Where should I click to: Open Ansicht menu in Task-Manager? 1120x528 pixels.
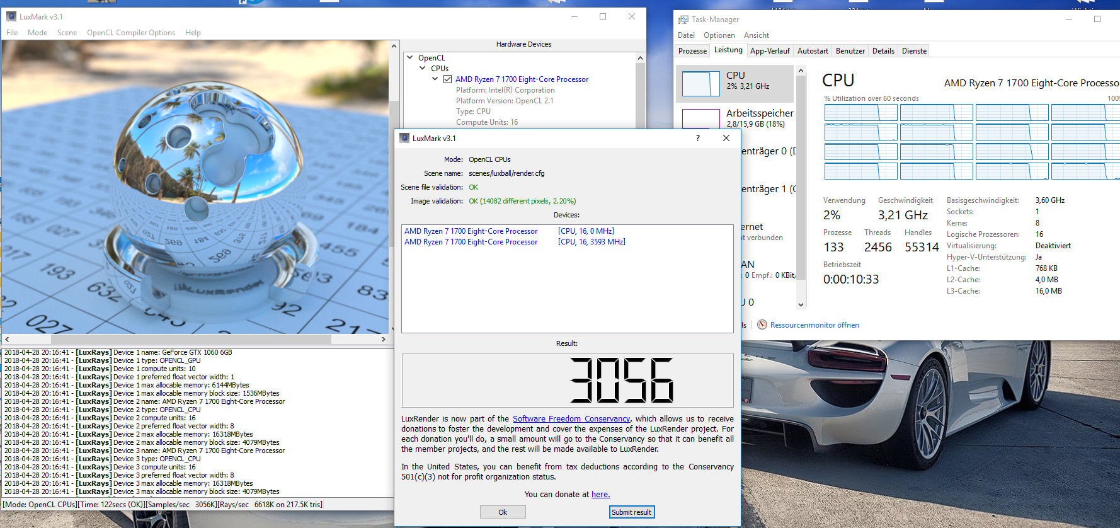756,35
